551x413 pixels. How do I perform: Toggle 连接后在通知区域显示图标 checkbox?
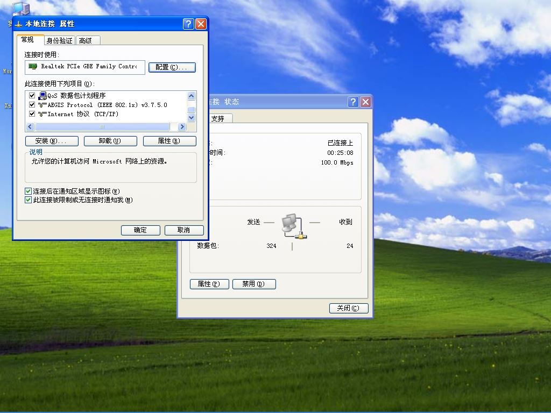(29, 191)
